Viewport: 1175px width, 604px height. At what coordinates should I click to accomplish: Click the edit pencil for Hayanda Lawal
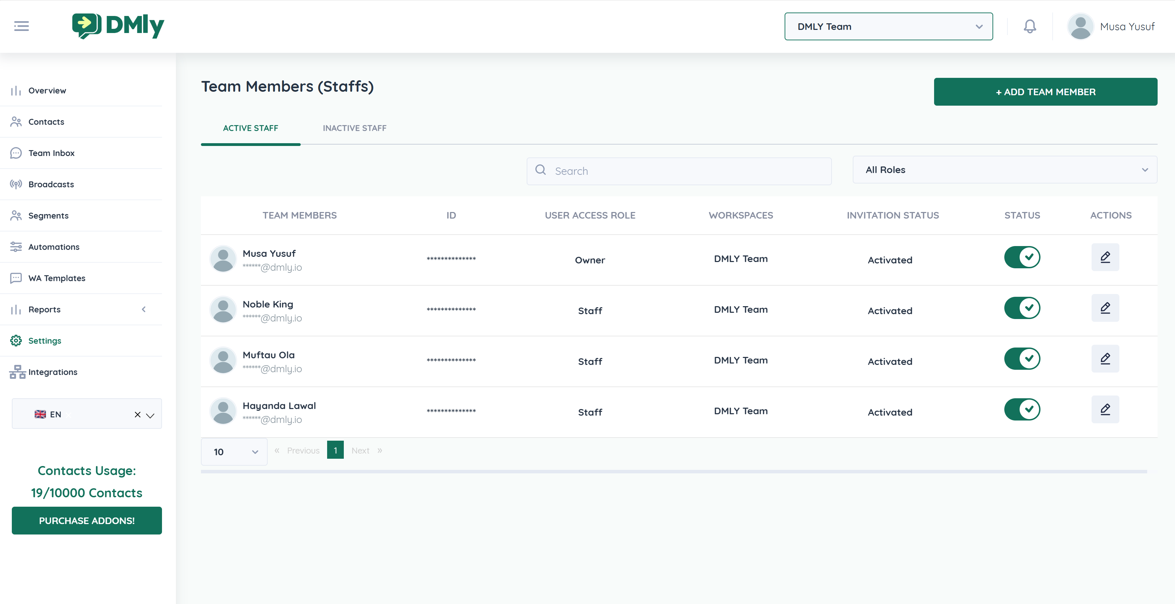1105,409
